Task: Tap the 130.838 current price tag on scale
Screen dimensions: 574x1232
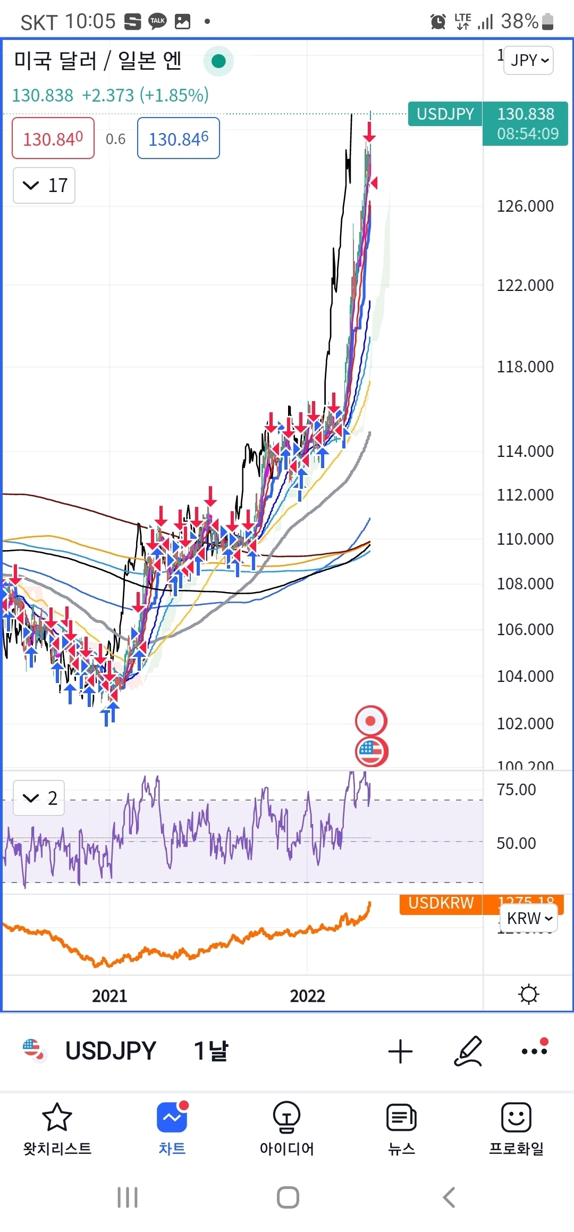Action: [525, 123]
